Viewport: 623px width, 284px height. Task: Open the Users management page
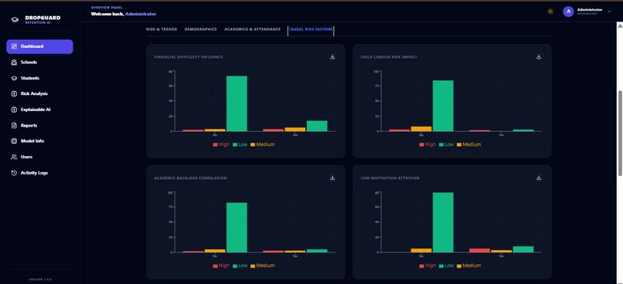point(39,157)
